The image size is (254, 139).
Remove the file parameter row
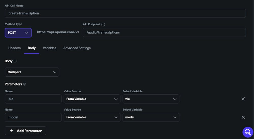click(243, 99)
